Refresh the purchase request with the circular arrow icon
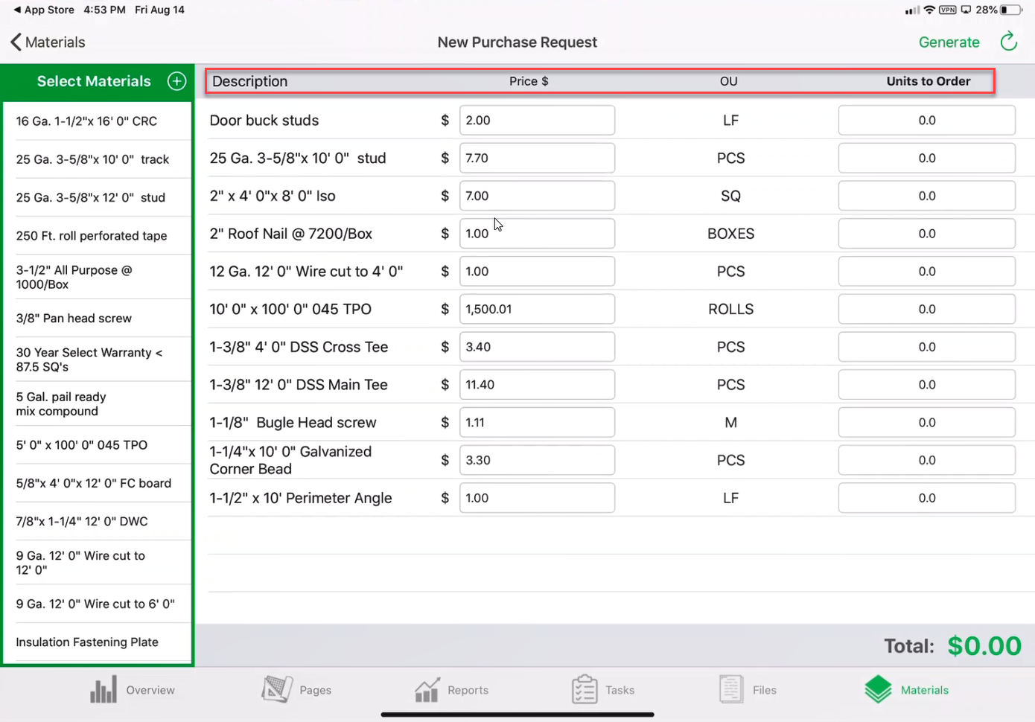 (x=1009, y=42)
